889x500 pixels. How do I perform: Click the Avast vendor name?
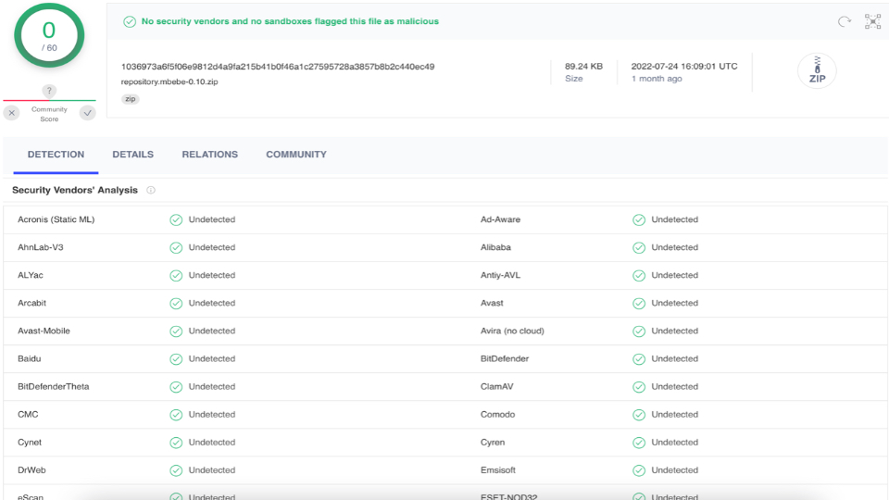point(492,303)
